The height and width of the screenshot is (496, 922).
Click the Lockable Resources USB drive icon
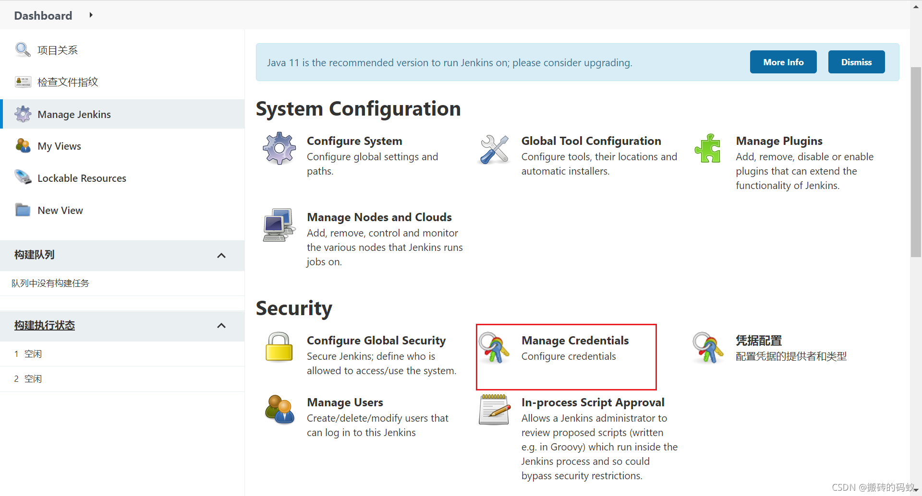(23, 178)
